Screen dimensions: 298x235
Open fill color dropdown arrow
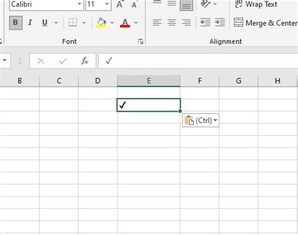(112, 23)
